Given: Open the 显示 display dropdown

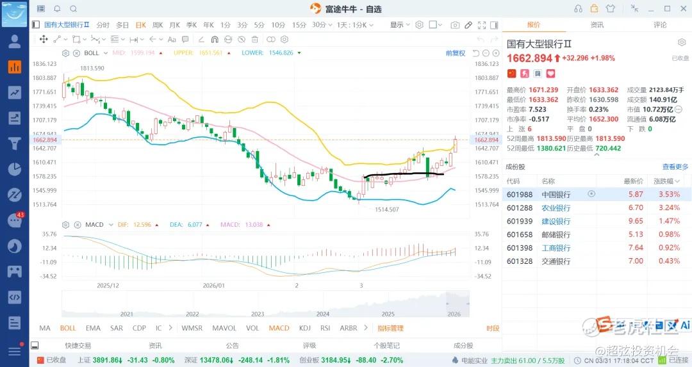Looking at the screenshot, I should tap(400, 25).
